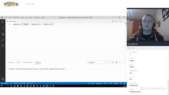
Task: Split the terminal panel
Action: [113, 62]
